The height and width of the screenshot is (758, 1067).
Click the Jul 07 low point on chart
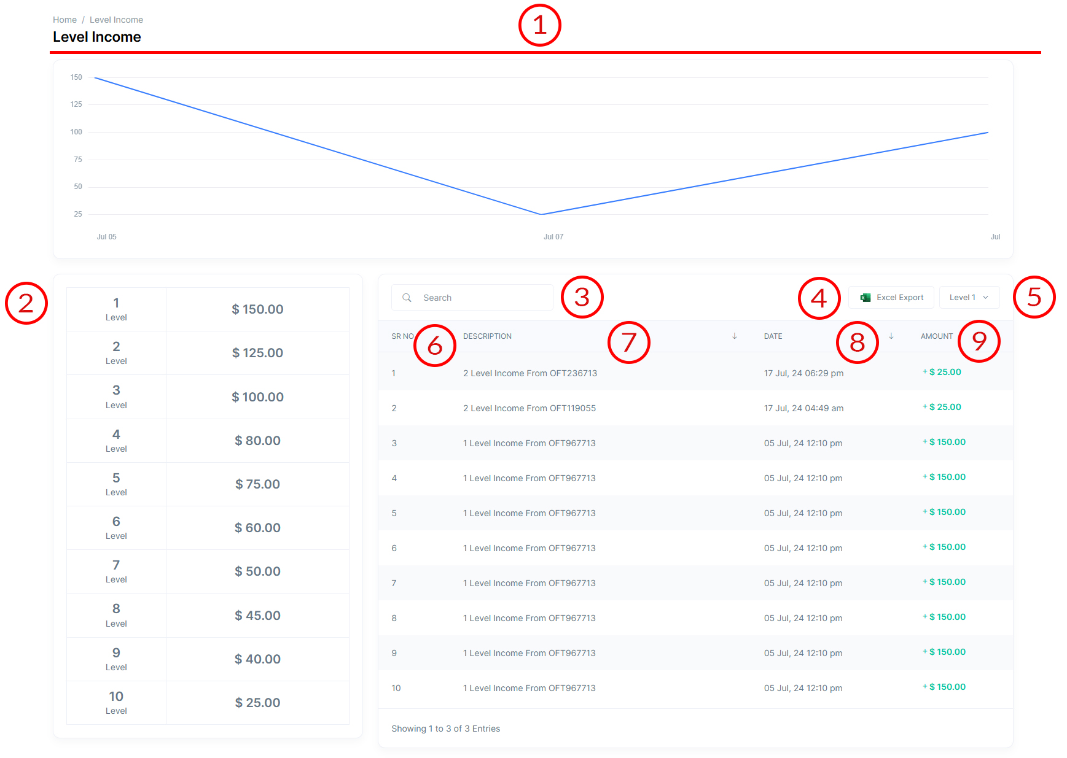[x=541, y=214]
